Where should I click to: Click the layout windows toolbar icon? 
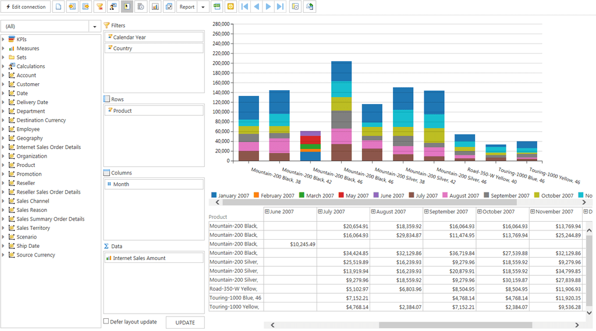point(169,7)
